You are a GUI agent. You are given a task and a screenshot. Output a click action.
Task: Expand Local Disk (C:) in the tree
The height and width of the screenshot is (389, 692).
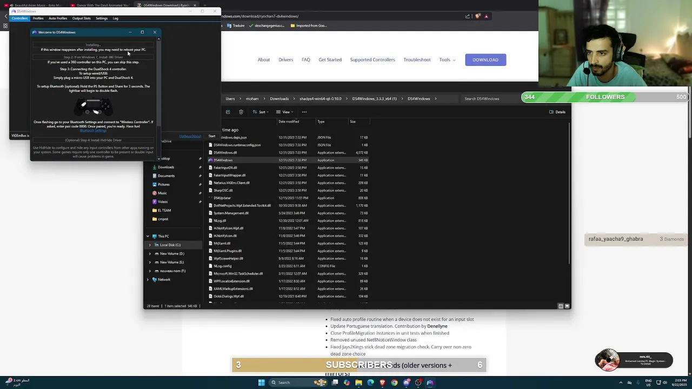150,245
